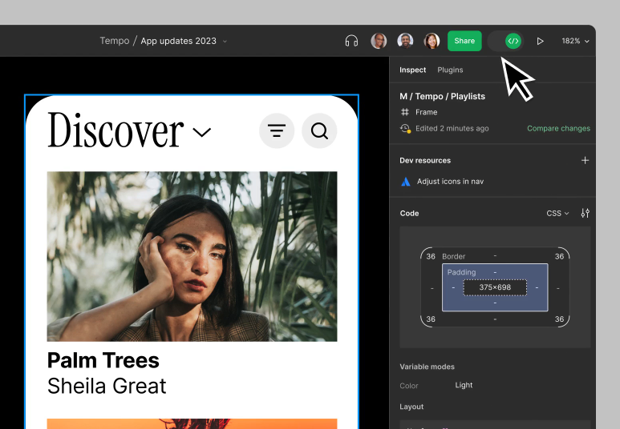Open the Adjust icons in nav resource
This screenshot has width=620, height=429.
pos(450,182)
